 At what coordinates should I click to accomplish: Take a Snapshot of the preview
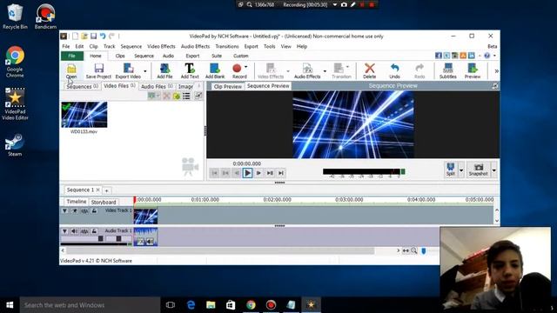point(478,170)
